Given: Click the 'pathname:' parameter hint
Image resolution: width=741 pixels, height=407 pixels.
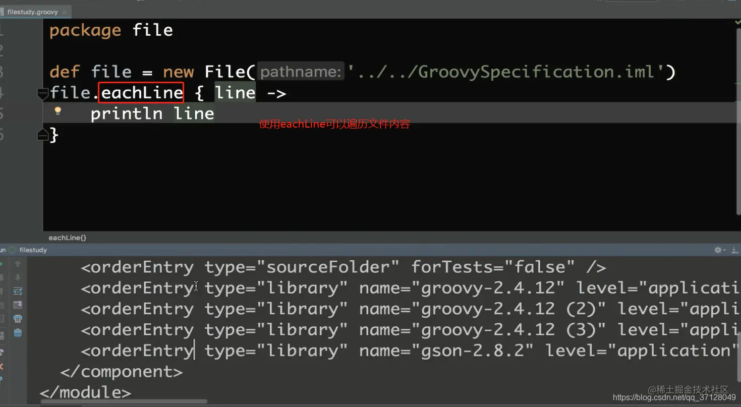Looking at the screenshot, I should tap(301, 72).
